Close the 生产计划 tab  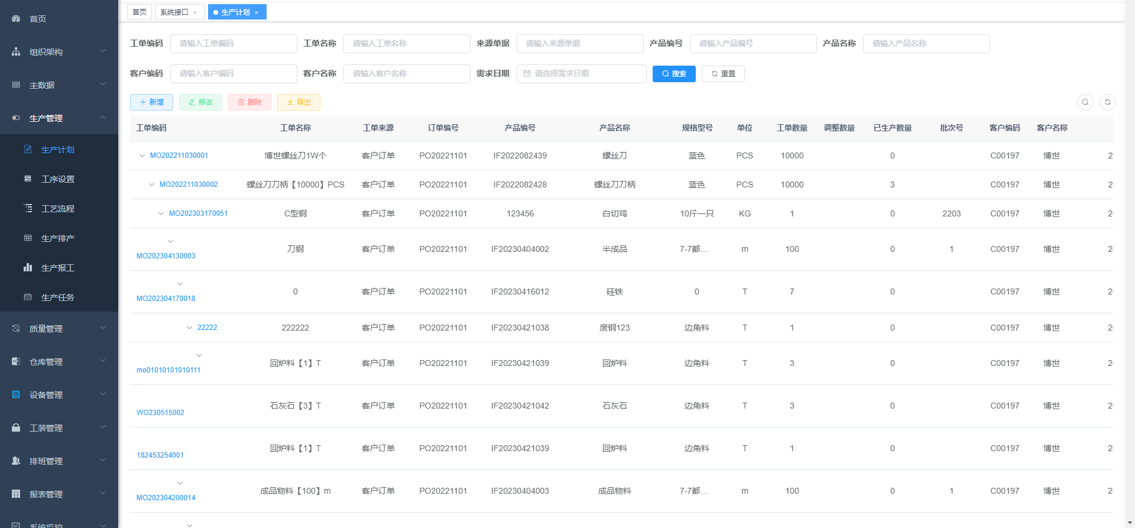257,12
